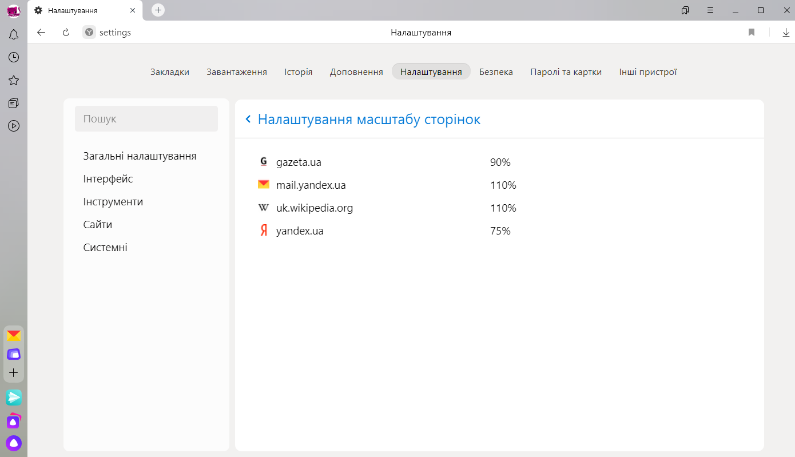
Task: Switch to Доповнення tab
Action: [x=356, y=71]
